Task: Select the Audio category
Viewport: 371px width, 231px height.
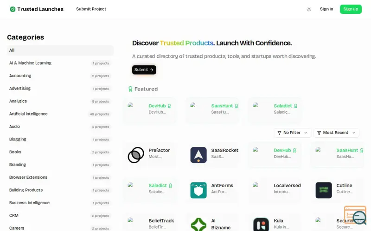Action: (60, 127)
